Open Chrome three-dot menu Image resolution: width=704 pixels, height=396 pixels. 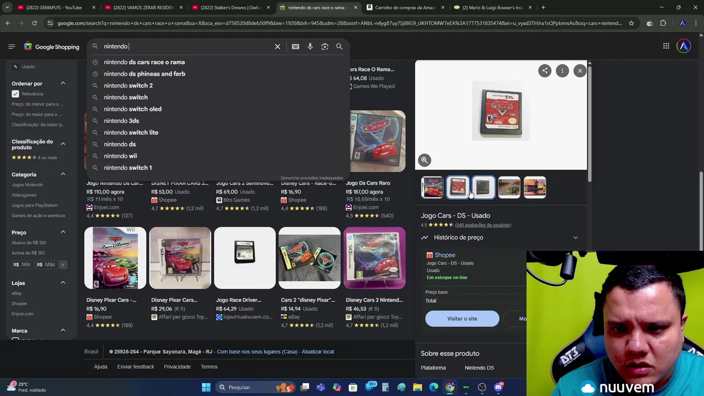(695, 23)
